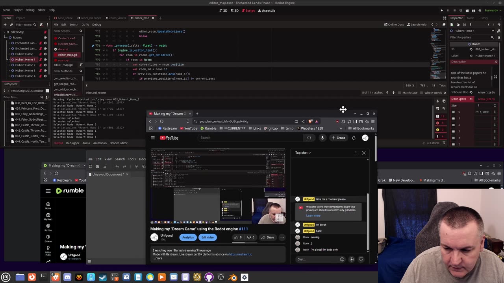Enable Whole Words in find bar
The width and height of the screenshot is (504, 283).
pos(431,93)
